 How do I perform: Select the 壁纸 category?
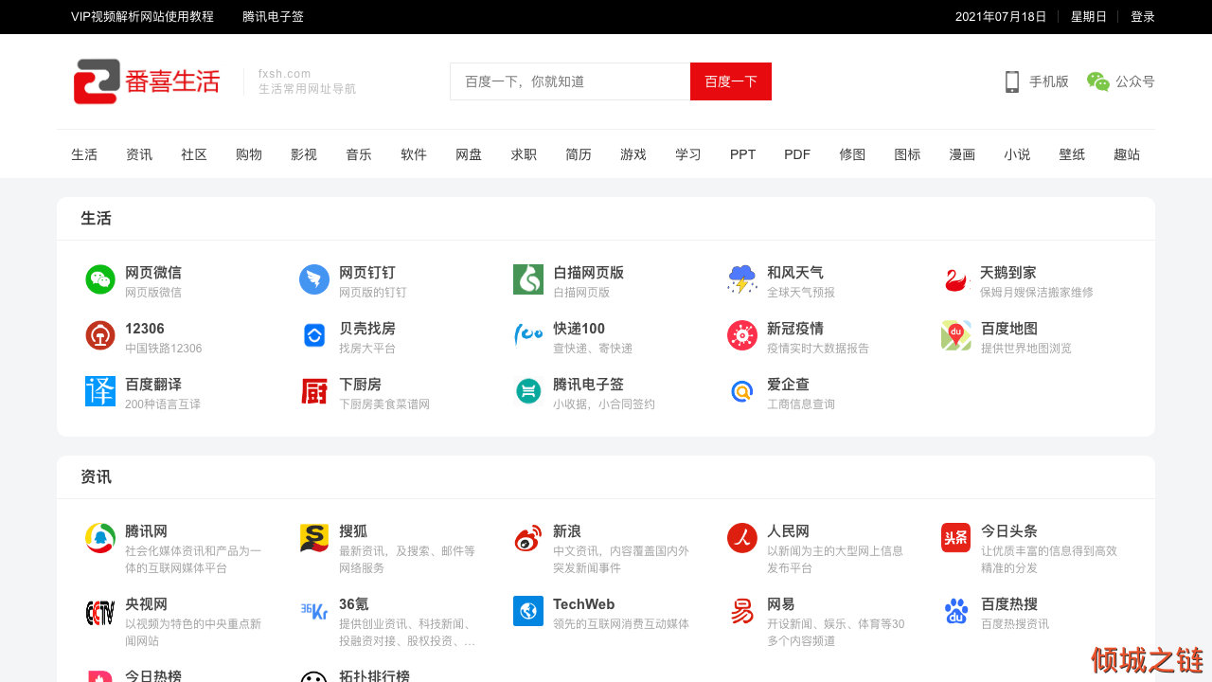pyautogui.click(x=1072, y=154)
